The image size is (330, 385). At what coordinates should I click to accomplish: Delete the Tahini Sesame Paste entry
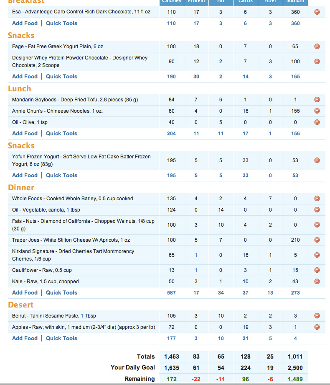pyautogui.click(x=317, y=315)
